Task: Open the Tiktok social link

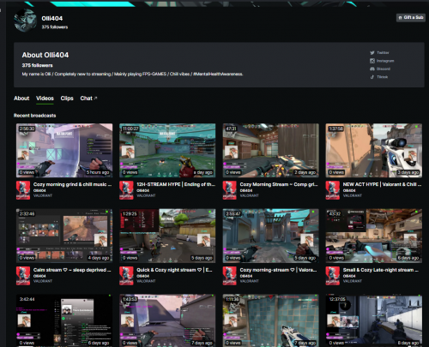Action: coord(379,77)
